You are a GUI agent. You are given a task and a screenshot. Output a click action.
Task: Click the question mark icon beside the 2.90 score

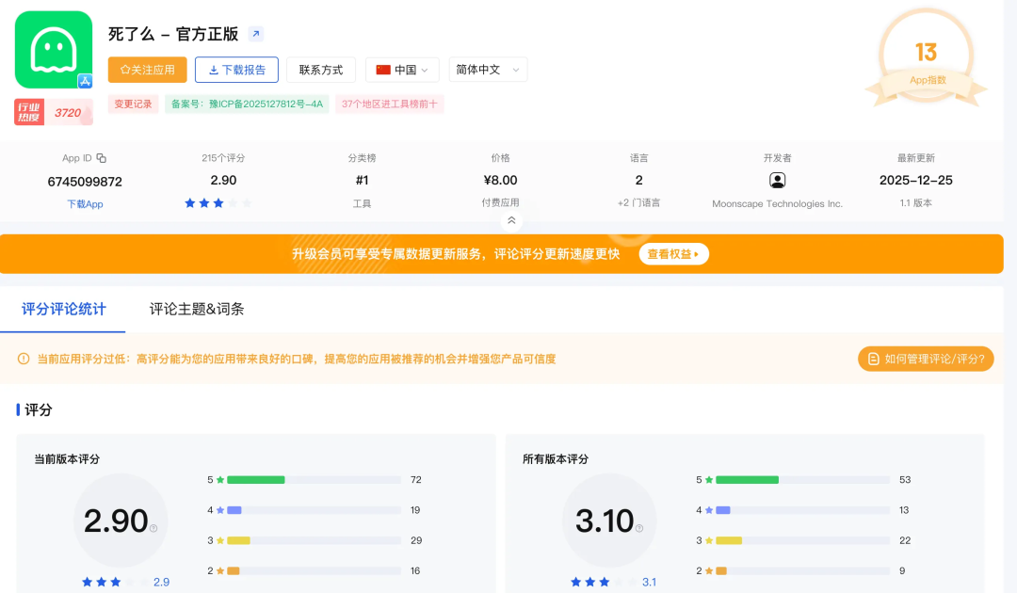[x=153, y=528]
